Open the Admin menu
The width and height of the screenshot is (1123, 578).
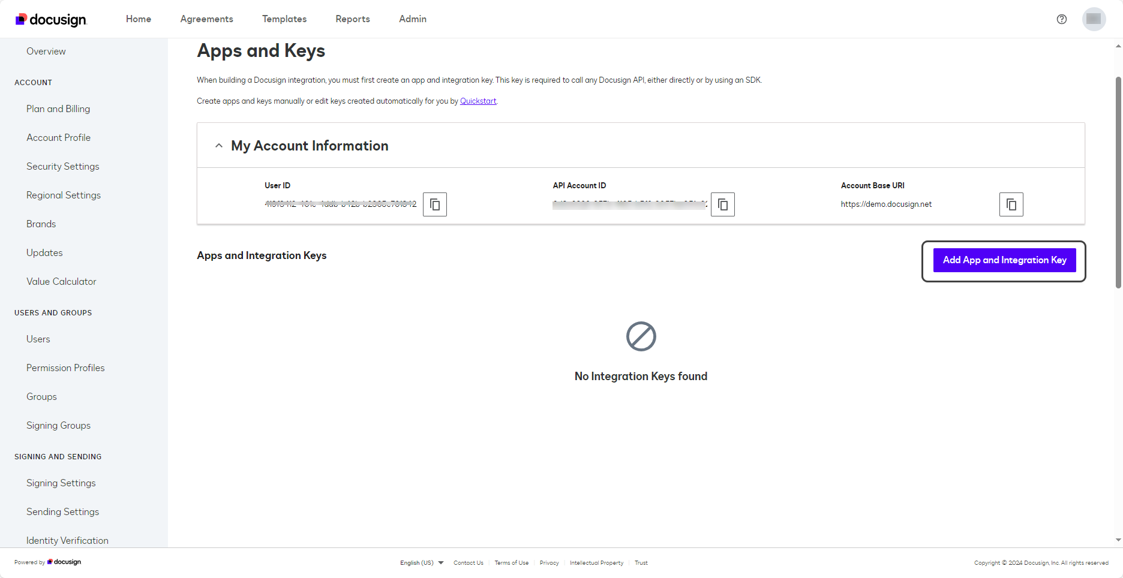click(x=413, y=19)
